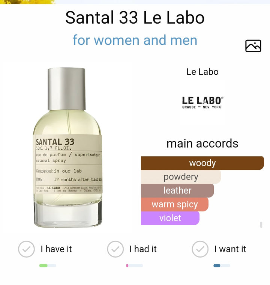
Task: Check the 'I had it' circle
Action: (x=115, y=249)
